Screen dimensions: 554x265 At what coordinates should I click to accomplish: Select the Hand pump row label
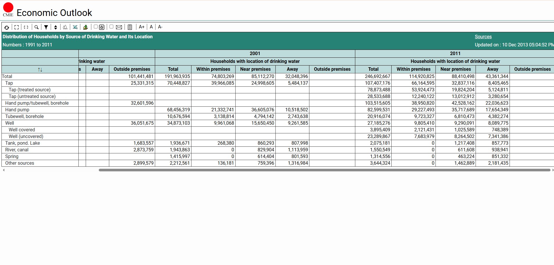coord(17,110)
